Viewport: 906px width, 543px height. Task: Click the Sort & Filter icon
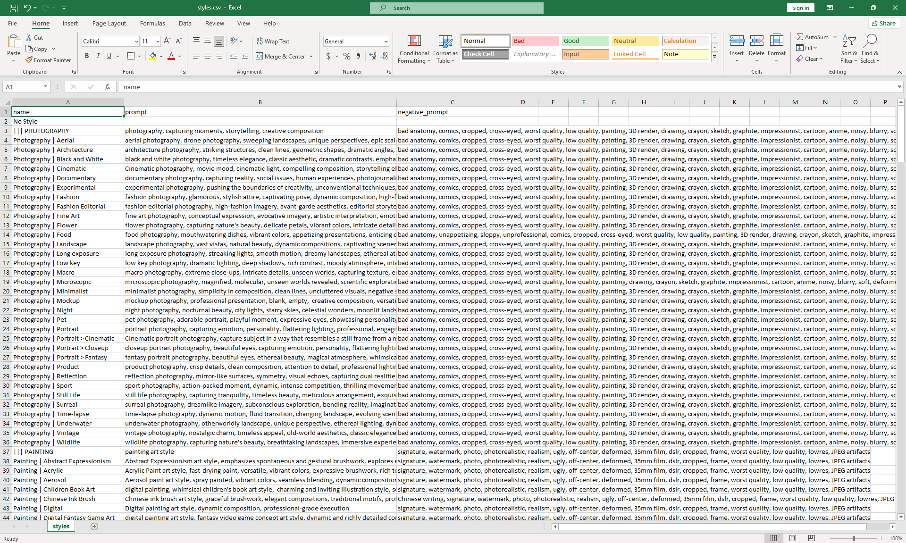pyautogui.click(x=848, y=42)
